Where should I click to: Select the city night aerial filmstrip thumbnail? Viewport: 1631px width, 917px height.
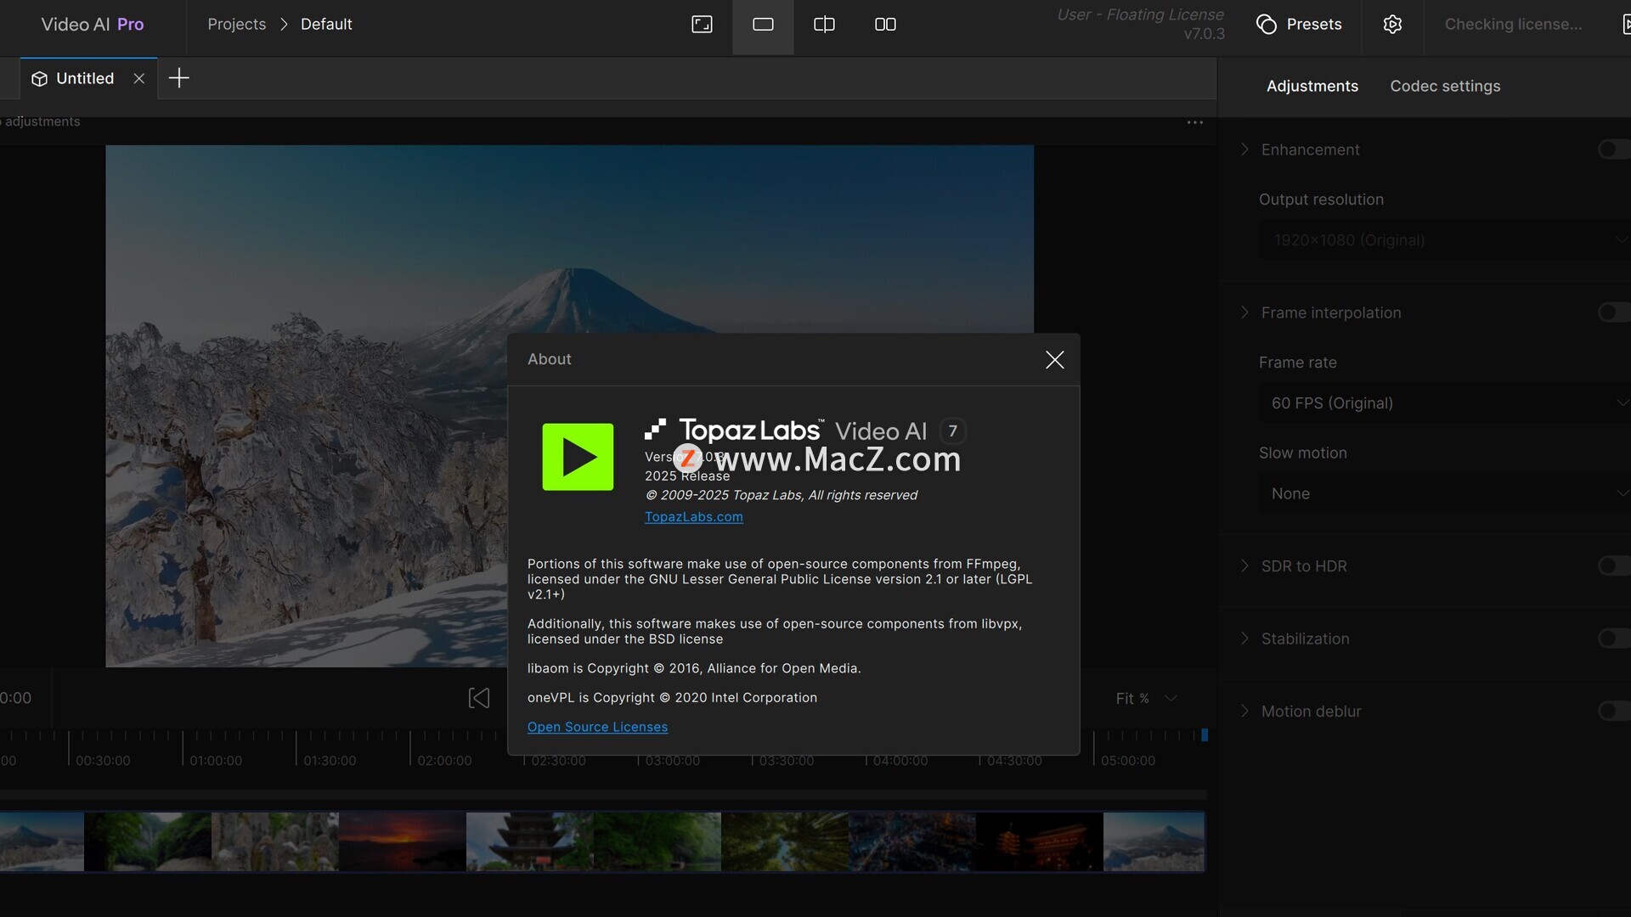[x=912, y=841]
